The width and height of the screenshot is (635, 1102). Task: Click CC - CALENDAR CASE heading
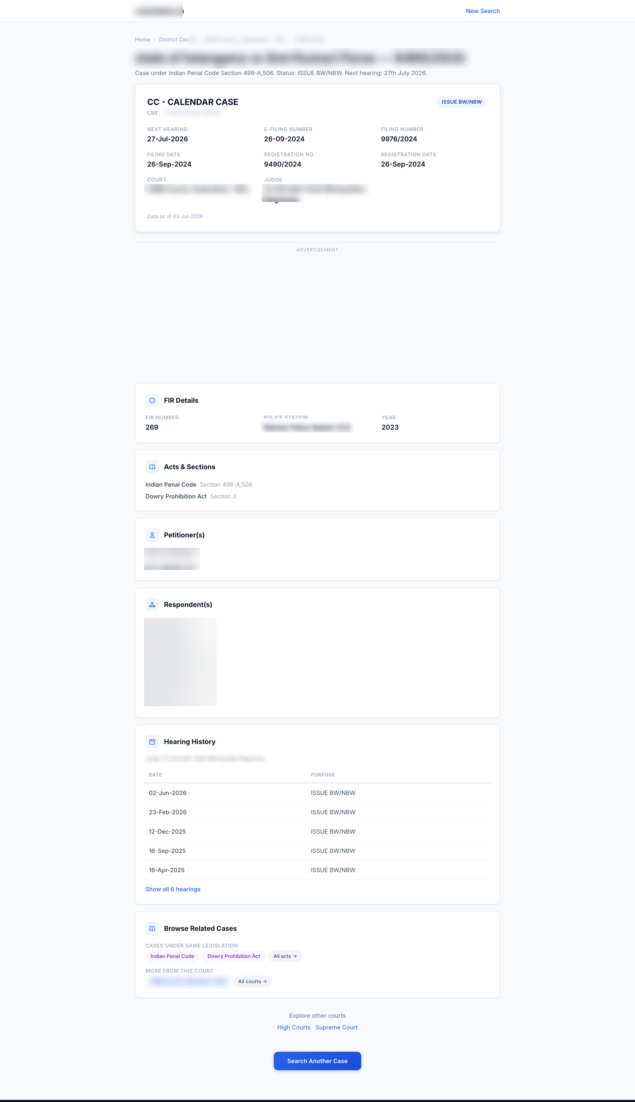(192, 102)
